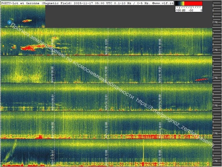Select the NOV 13 12:00 time marker
Viewport: 222px width, 167px height.
tap(106, 130)
